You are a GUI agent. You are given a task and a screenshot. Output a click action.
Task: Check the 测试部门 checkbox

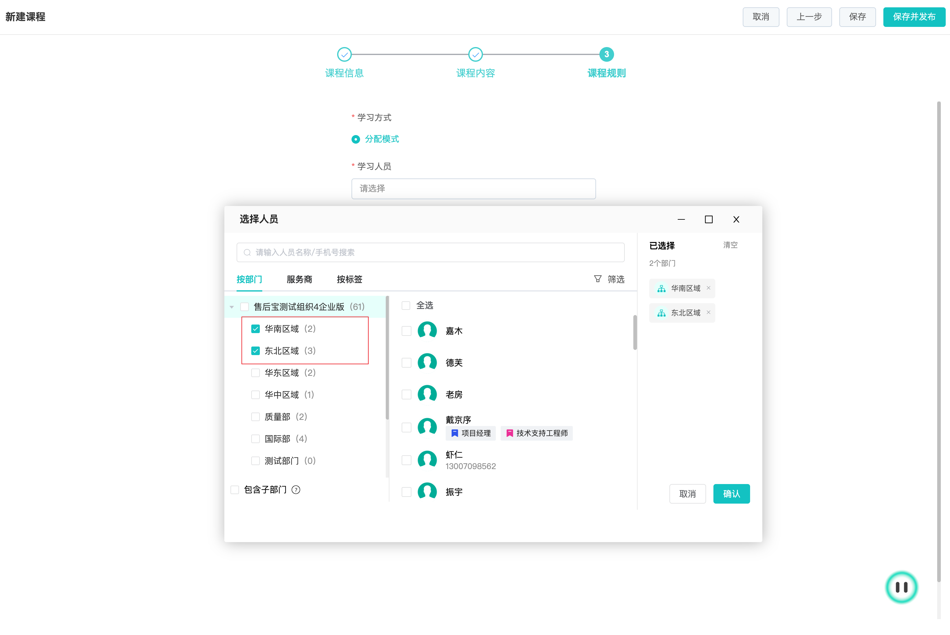coord(255,461)
